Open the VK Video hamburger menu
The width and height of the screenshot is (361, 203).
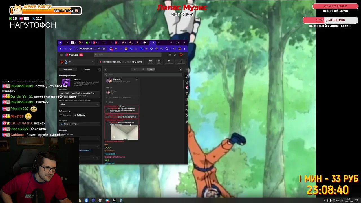point(61,55)
